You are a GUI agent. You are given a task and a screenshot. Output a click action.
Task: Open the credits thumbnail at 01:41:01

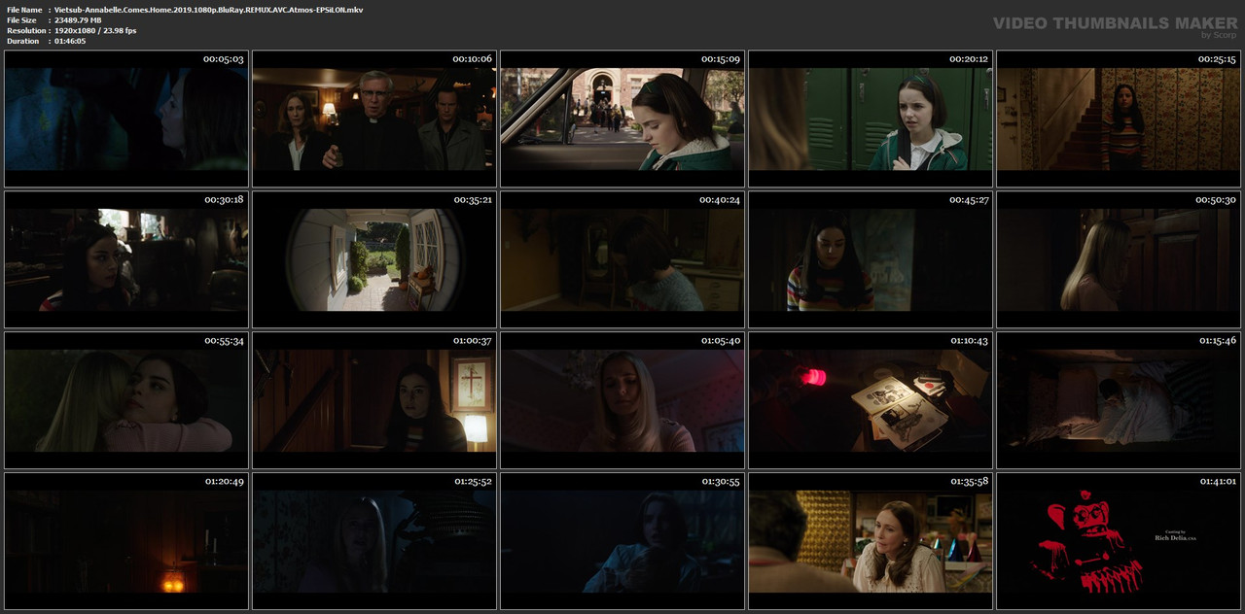(x=1119, y=541)
